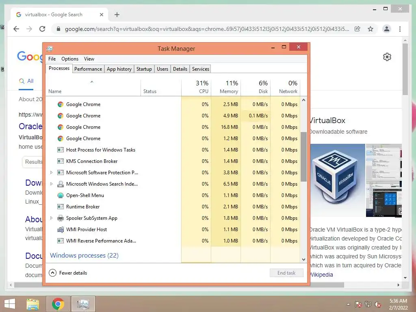Click the KMS Connection Broker icon
Screen dimensions: 416x312
(x=61, y=161)
